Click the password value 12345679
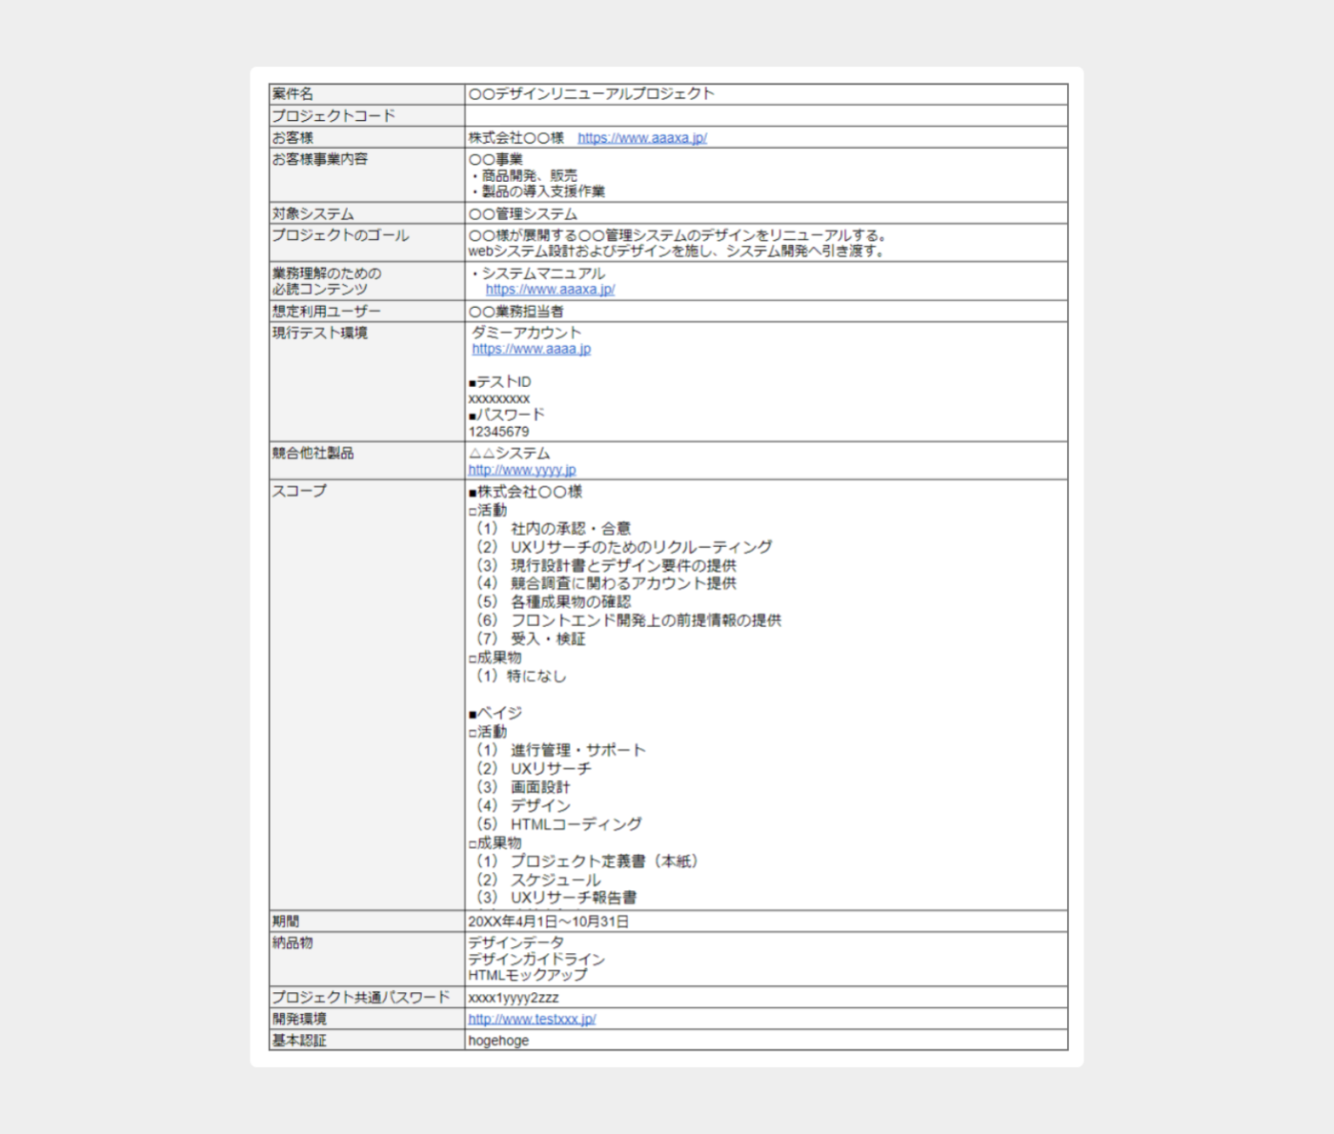This screenshot has height=1134, width=1334. 498,432
